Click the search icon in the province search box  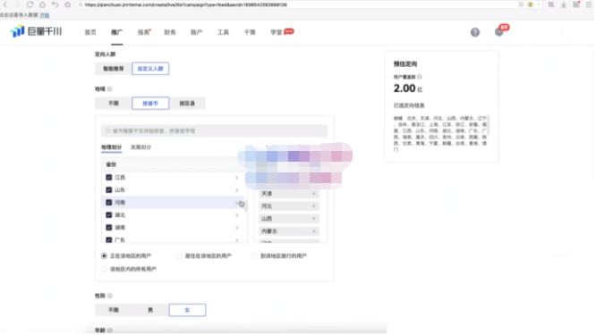tap(108, 131)
